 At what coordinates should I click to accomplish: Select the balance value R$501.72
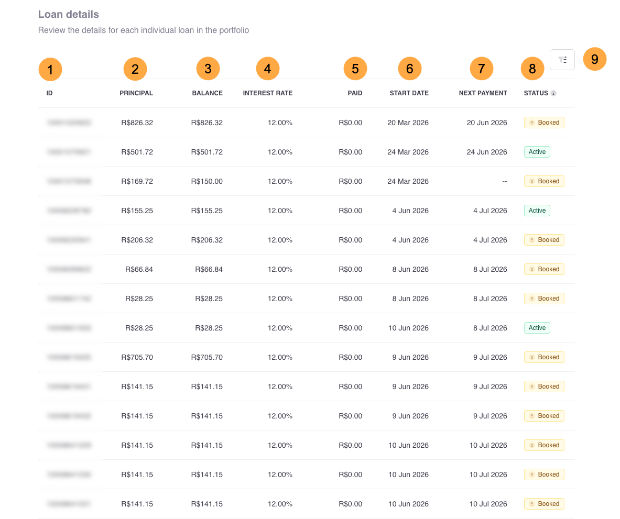(207, 152)
